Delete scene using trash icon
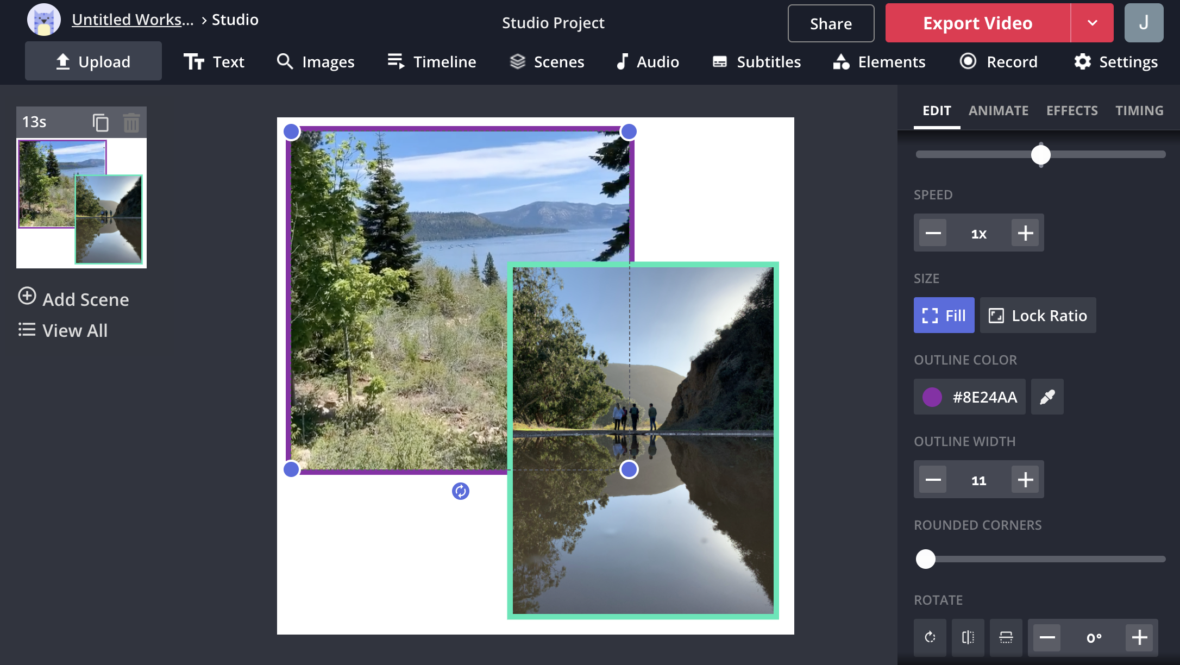Screen dimensions: 1180x665 (x=131, y=122)
